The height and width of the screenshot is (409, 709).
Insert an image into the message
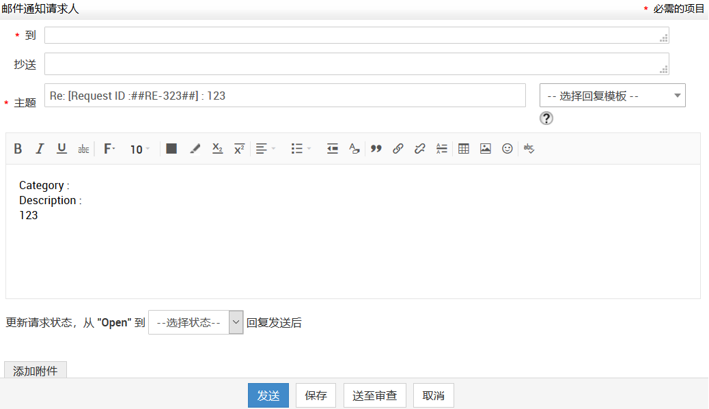486,149
